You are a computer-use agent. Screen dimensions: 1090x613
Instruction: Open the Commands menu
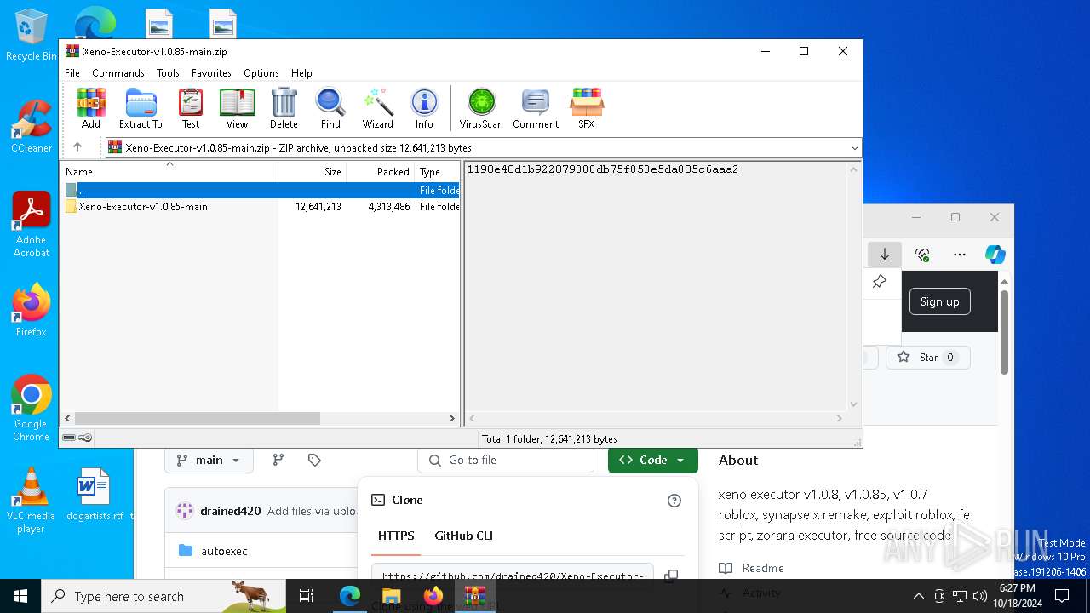118,73
